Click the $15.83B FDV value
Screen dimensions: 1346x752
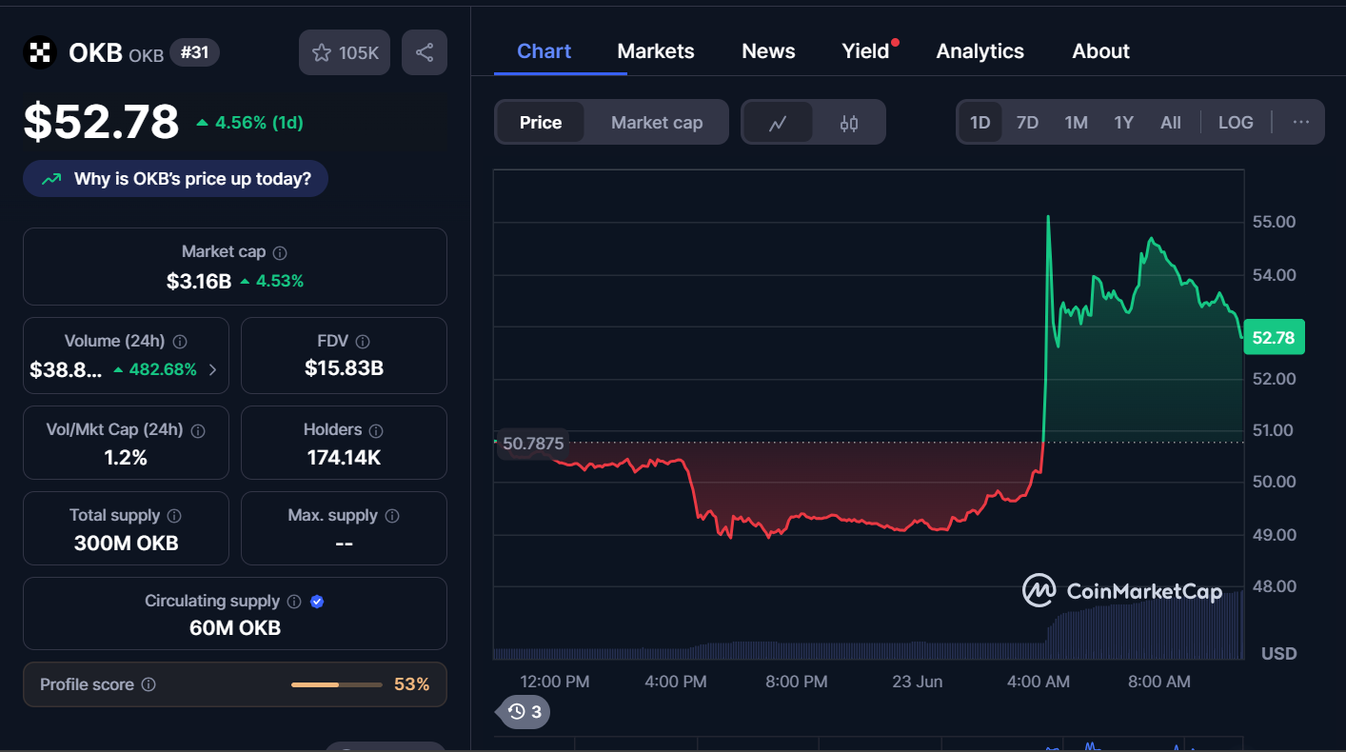coord(344,368)
